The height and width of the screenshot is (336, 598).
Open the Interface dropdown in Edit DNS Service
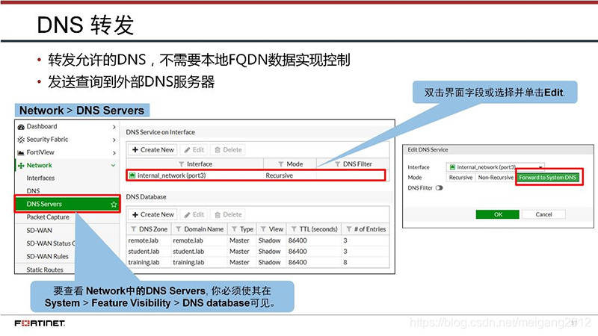click(x=495, y=167)
